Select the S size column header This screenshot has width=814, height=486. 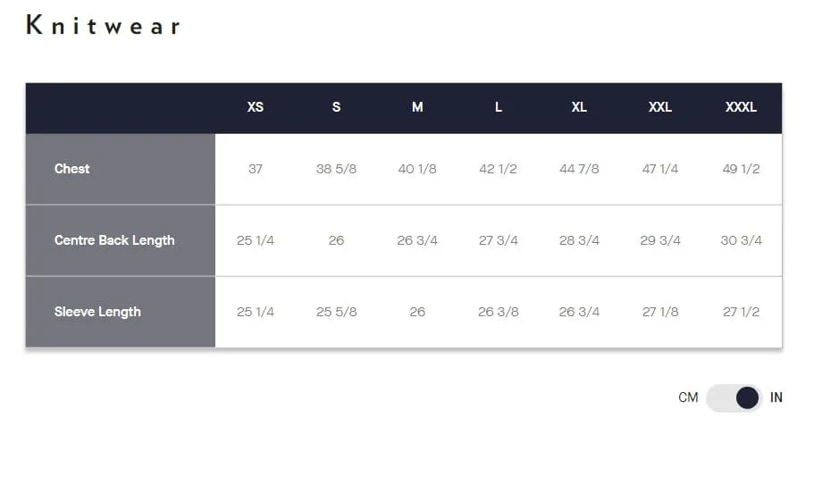336,107
